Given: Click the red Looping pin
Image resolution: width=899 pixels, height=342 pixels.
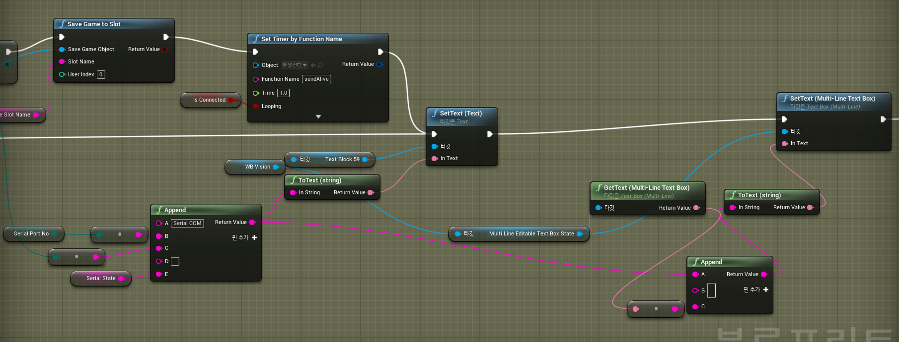Looking at the screenshot, I should coord(256,106).
